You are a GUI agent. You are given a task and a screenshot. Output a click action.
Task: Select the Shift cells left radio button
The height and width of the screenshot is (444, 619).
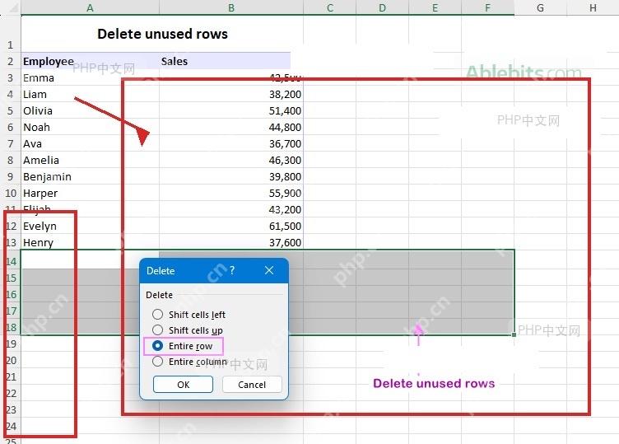pyautogui.click(x=157, y=315)
